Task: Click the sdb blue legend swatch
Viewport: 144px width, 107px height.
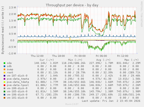Action: click(4, 66)
